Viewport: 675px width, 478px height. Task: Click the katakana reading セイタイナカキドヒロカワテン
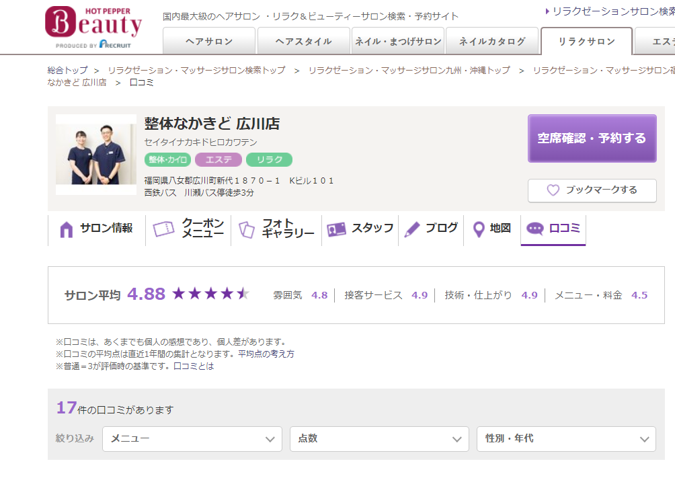pyautogui.click(x=200, y=143)
